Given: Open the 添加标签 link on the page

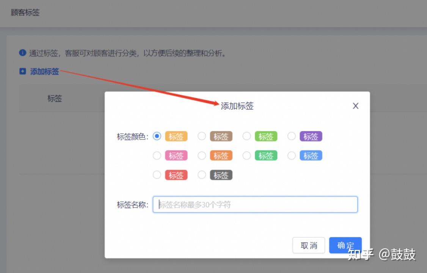Looking at the screenshot, I should point(44,71).
